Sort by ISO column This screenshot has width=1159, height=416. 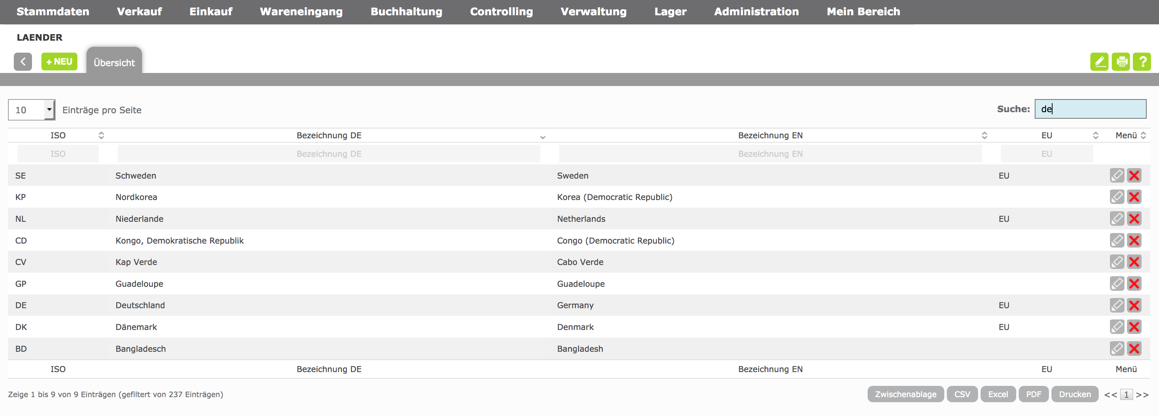pyautogui.click(x=58, y=135)
